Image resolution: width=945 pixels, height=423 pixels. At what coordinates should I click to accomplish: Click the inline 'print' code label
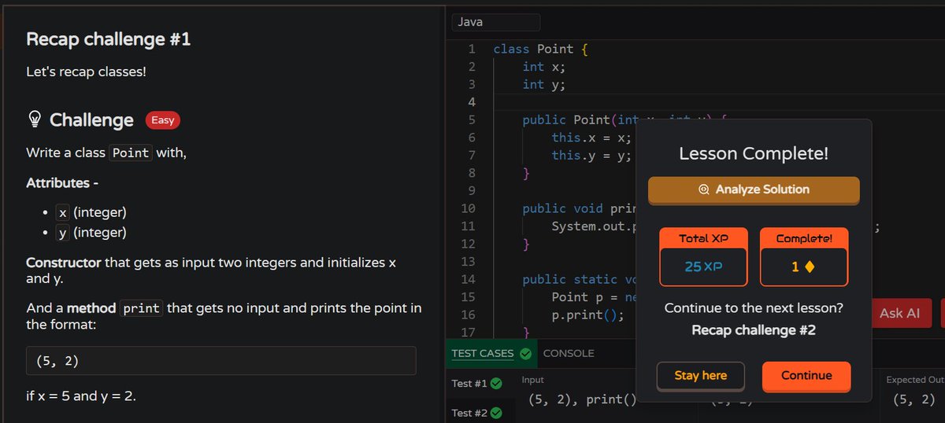coord(142,309)
